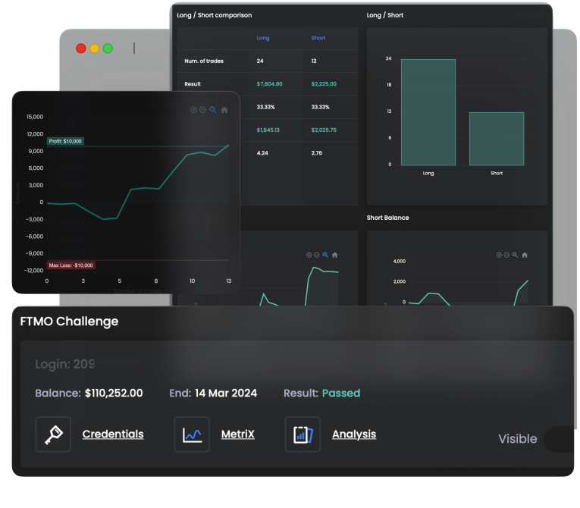This screenshot has height=508, width=580.
Task: Zoom in on the profit target chart
Action: click(193, 110)
